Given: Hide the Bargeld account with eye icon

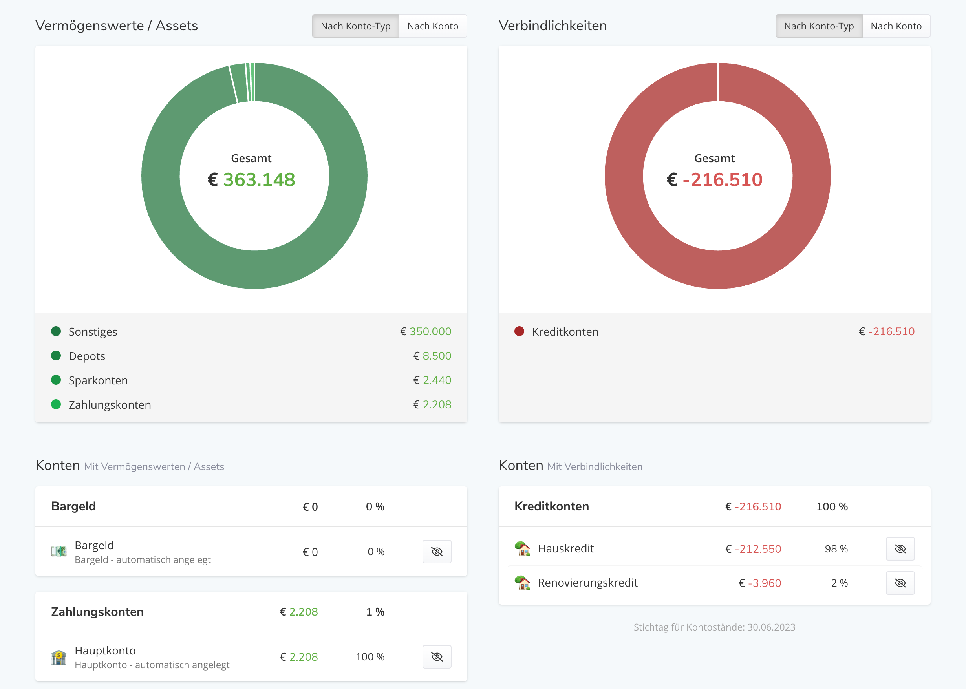Looking at the screenshot, I should (x=437, y=552).
